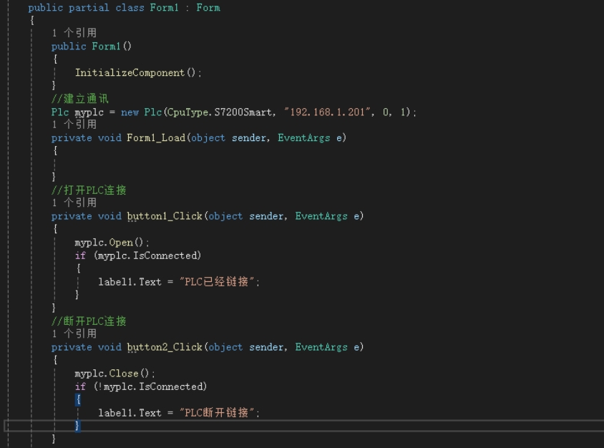Image resolution: width=604 pixels, height=448 pixels.
Task: Click the string "PLC断开链接"
Action: [x=217, y=412]
